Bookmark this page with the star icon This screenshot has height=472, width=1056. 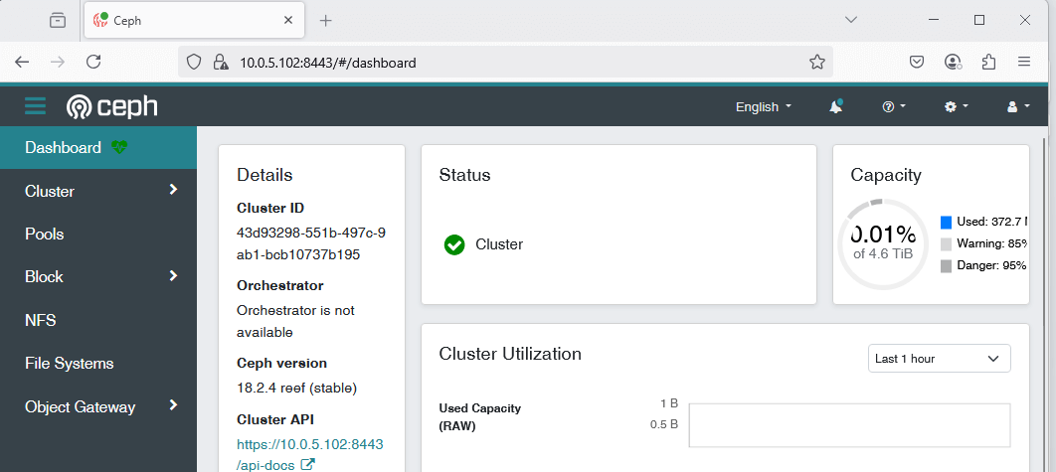817,62
